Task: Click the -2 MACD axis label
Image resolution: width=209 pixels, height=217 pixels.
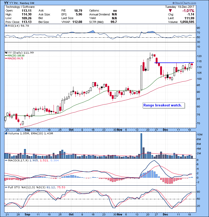Action: [x=198, y=182]
